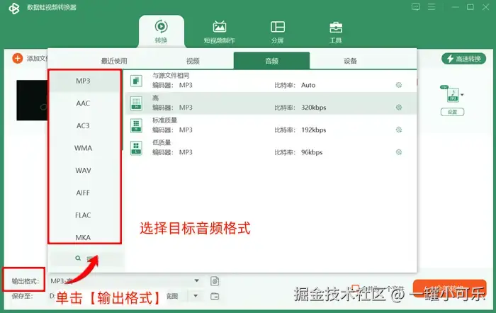Open the 分屏 split-screen tab
The height and width of the screenshot is (313, 496).
pyautogui.click(x=278, y=32)
